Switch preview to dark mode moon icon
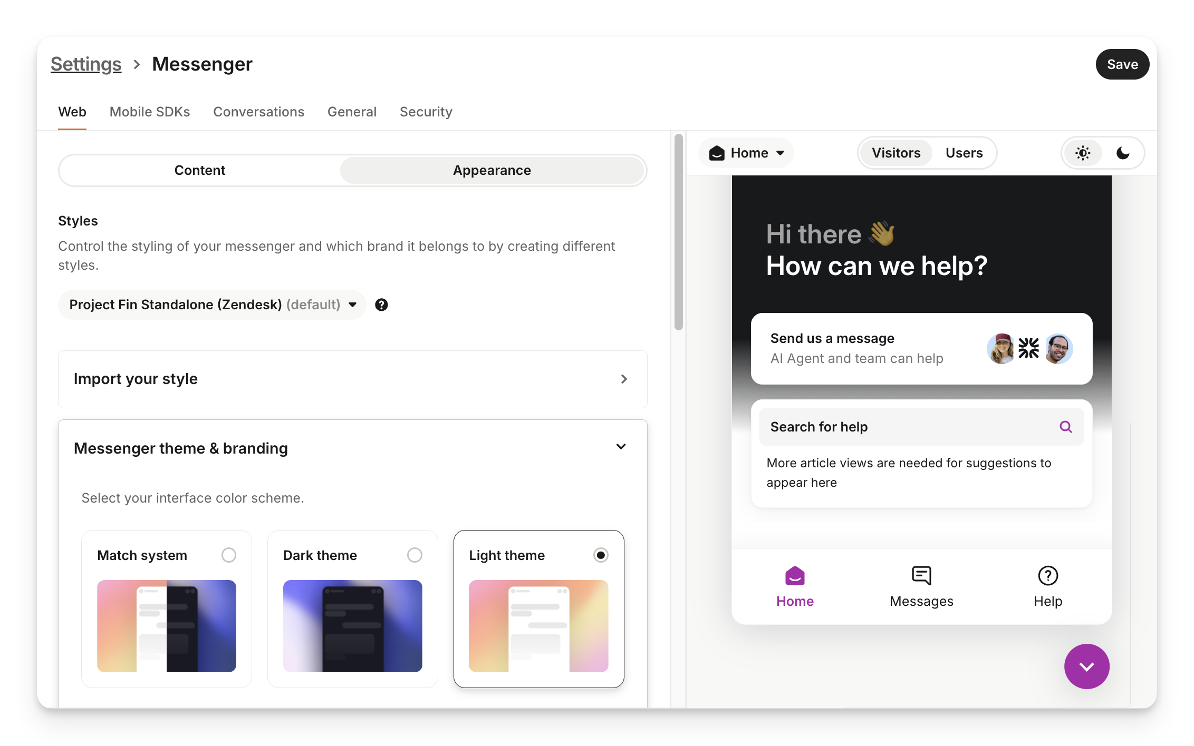Viewport: 1194px width, 746px height. (1123, 153)
